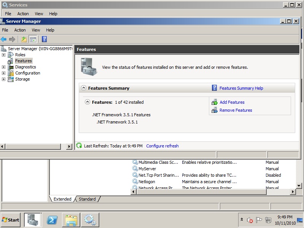Click Services list horizontal scroll left arrow
The image size is (304, 228).
(x=134, y=192)
